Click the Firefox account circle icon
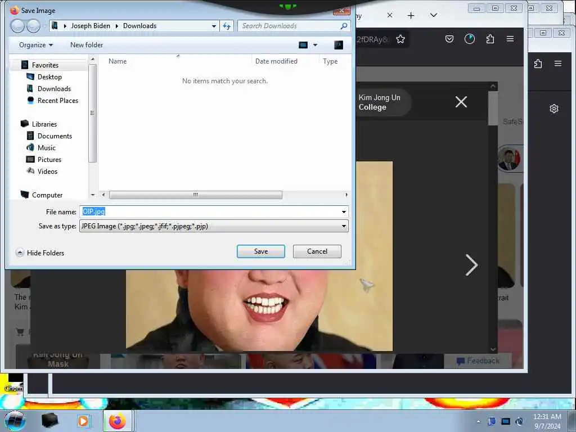Screen dimensions: 576x432 click(470, 39)
